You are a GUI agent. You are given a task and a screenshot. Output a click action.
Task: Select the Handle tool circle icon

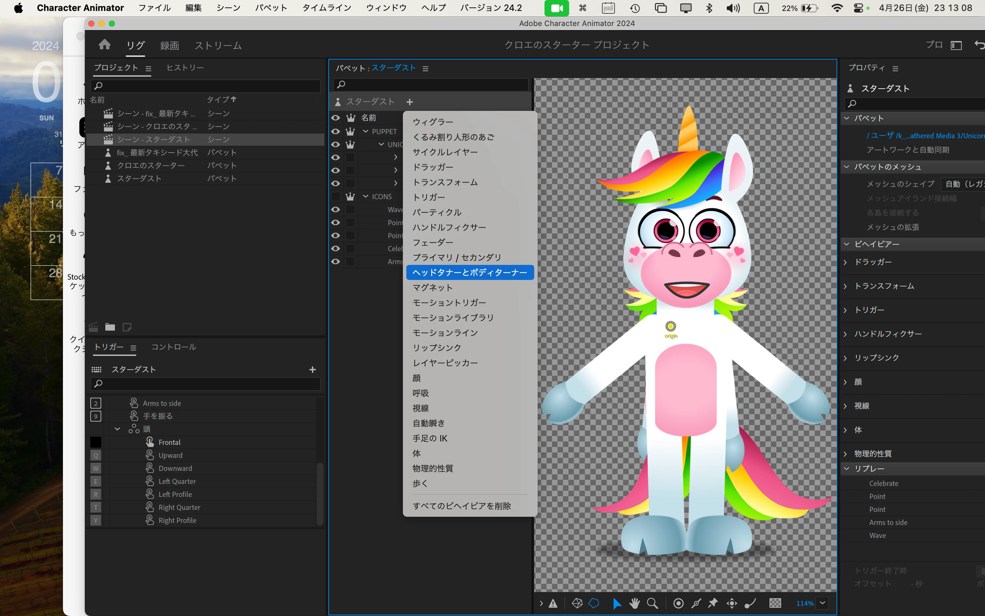[679, 603]
